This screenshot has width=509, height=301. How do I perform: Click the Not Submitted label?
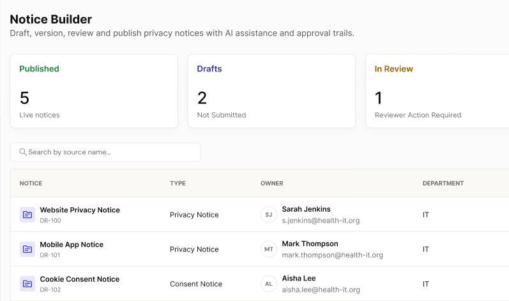coord(222,115)
